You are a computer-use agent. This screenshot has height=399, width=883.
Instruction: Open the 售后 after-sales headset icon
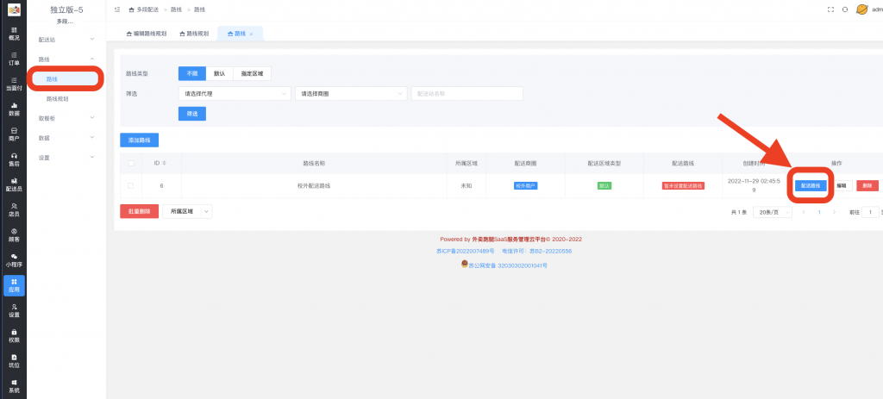point(14,159)
